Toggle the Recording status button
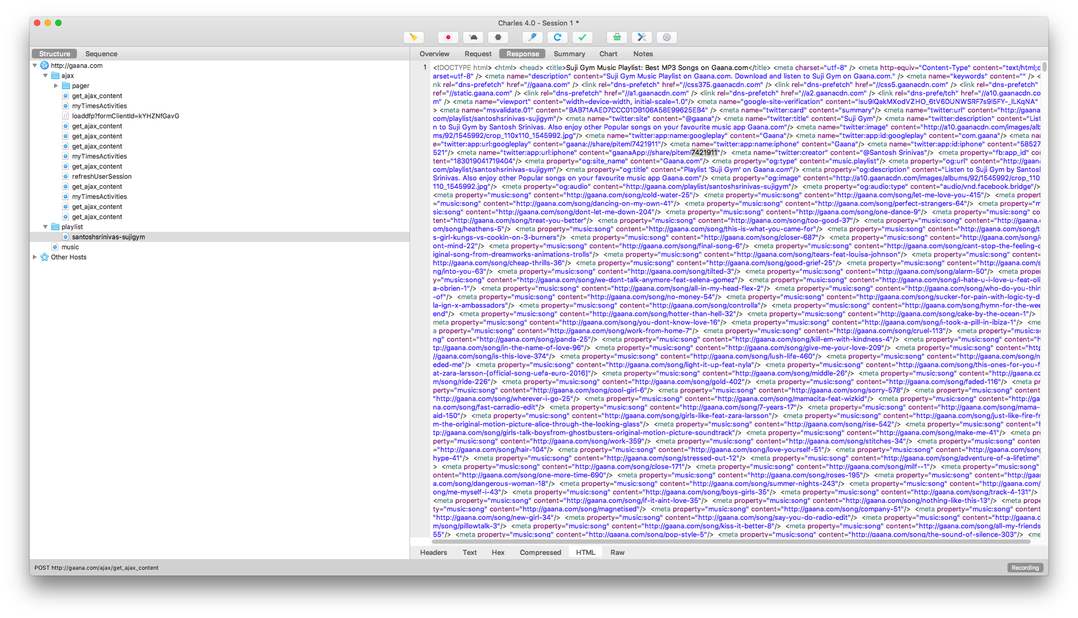The image size is (1078, 618). (x=1025, y=568)
